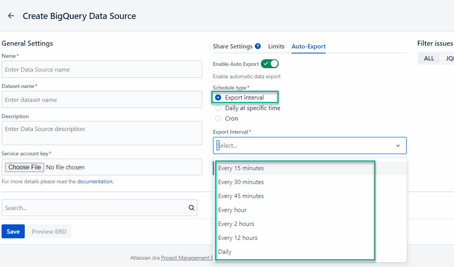
Task: Click the back arrow icon
Action: 11,16
